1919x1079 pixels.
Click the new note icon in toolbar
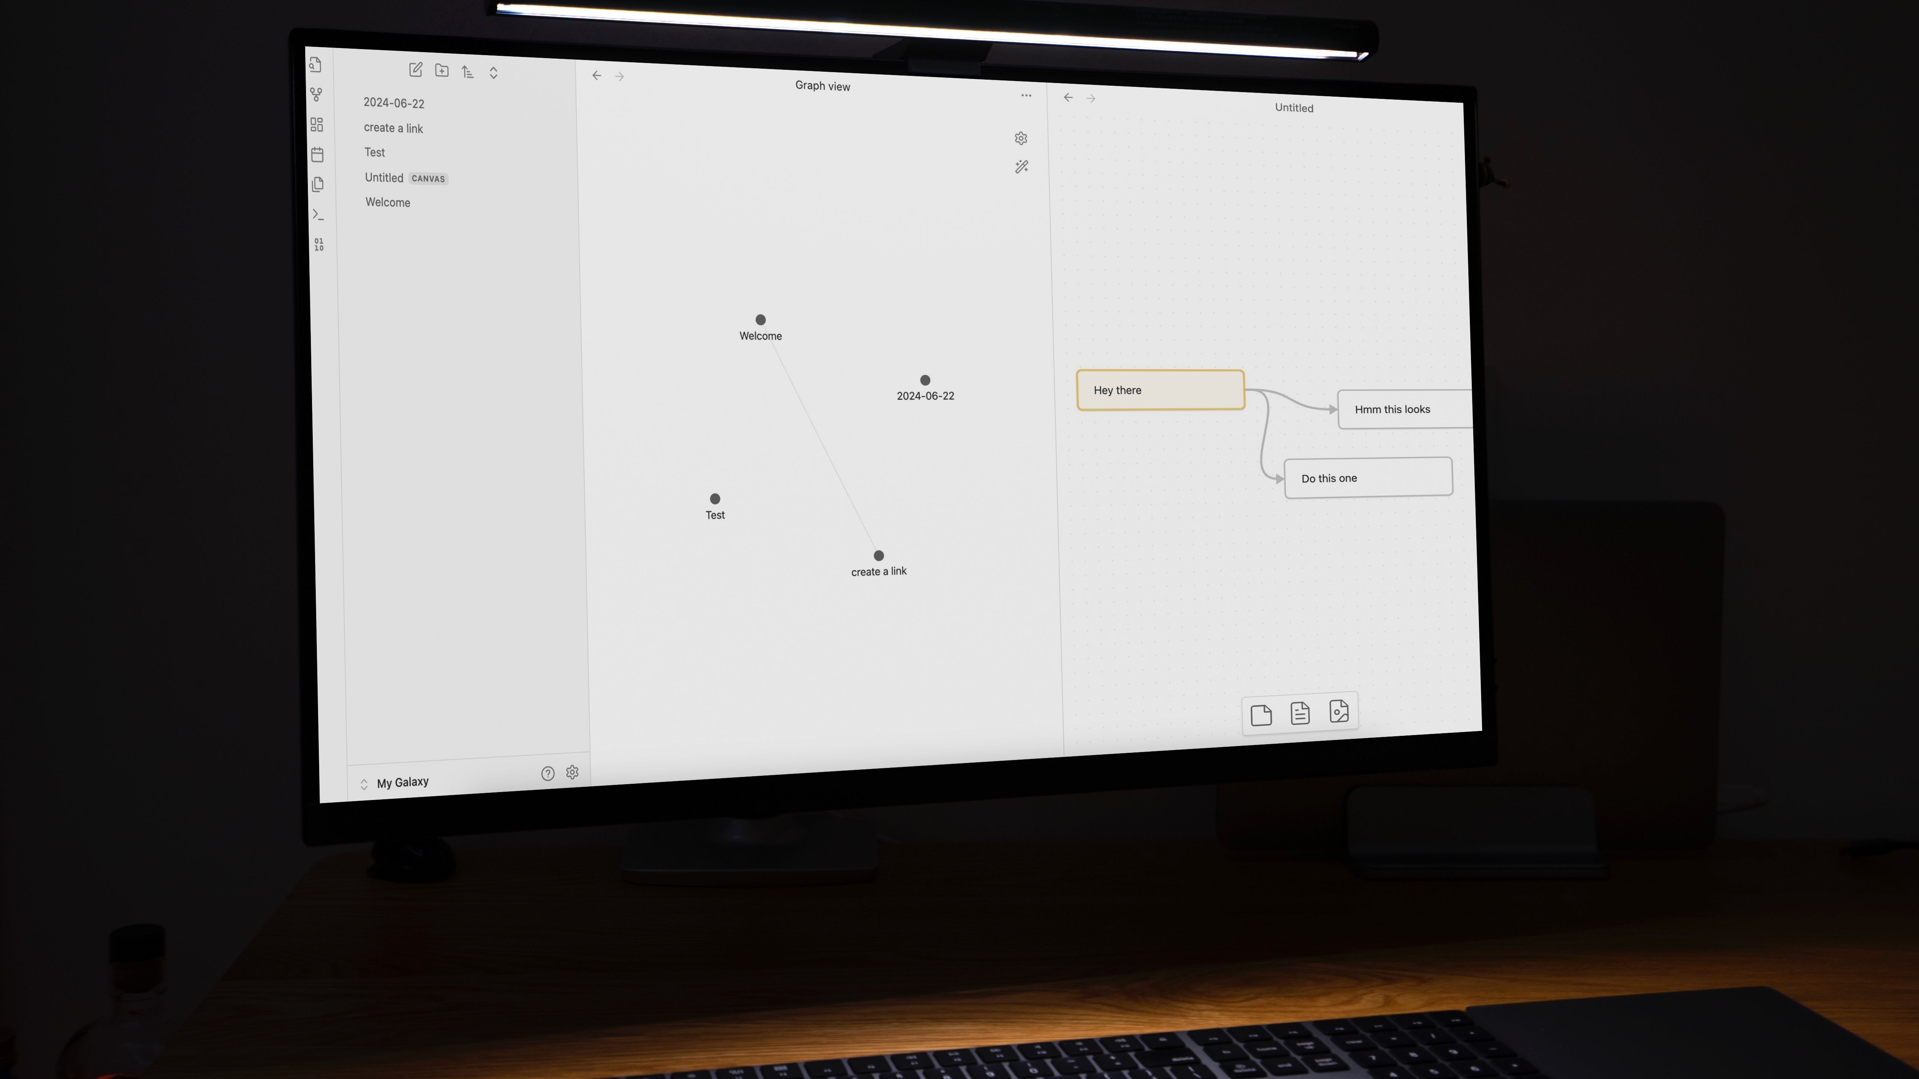pos(414,71)
